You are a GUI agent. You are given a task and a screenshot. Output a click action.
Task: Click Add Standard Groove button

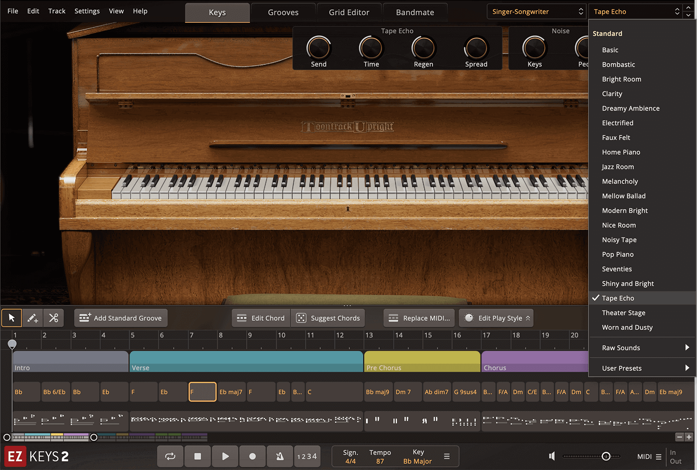click(x=121, y=318)
